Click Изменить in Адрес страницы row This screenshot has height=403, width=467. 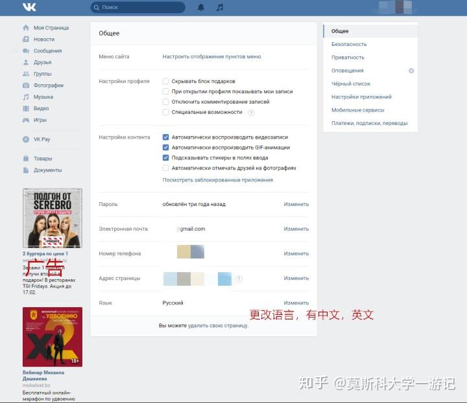(x=296, y=279)
